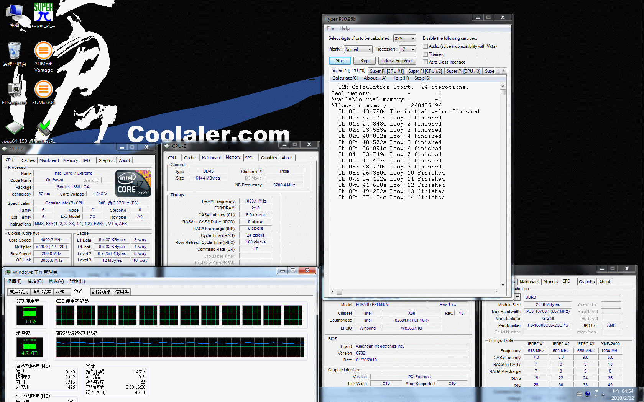Screen dimensions: 644x402
Task: Switch to Mainboard tab in left CPU-Z
Action: pos(49,160)
